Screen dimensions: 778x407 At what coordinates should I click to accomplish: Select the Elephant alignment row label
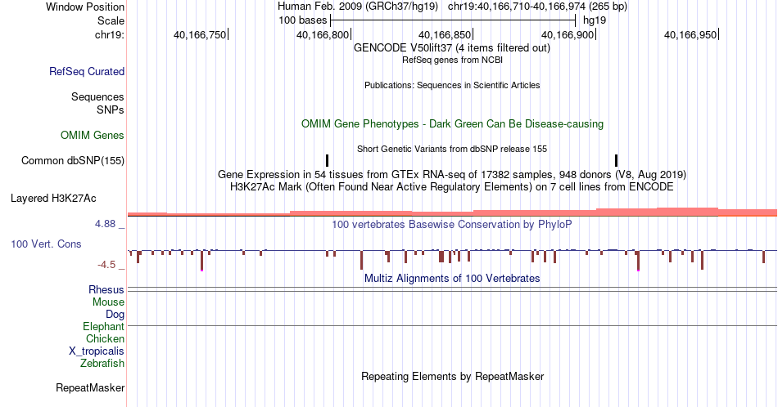click(x=103, y=326)
